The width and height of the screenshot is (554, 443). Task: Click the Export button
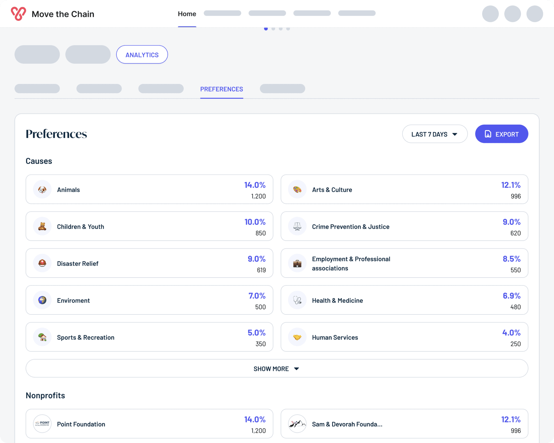pos(501,134)
